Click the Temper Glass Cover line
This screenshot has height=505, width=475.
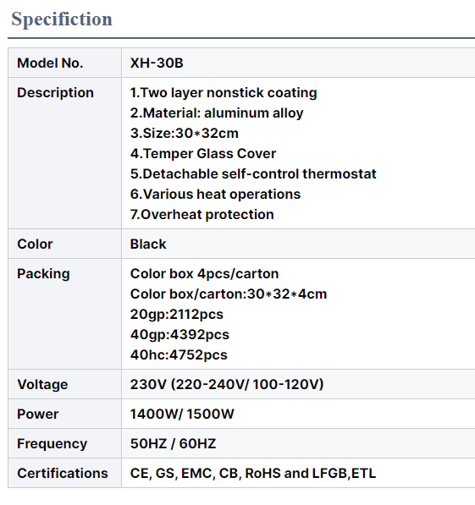click(203, 154)
